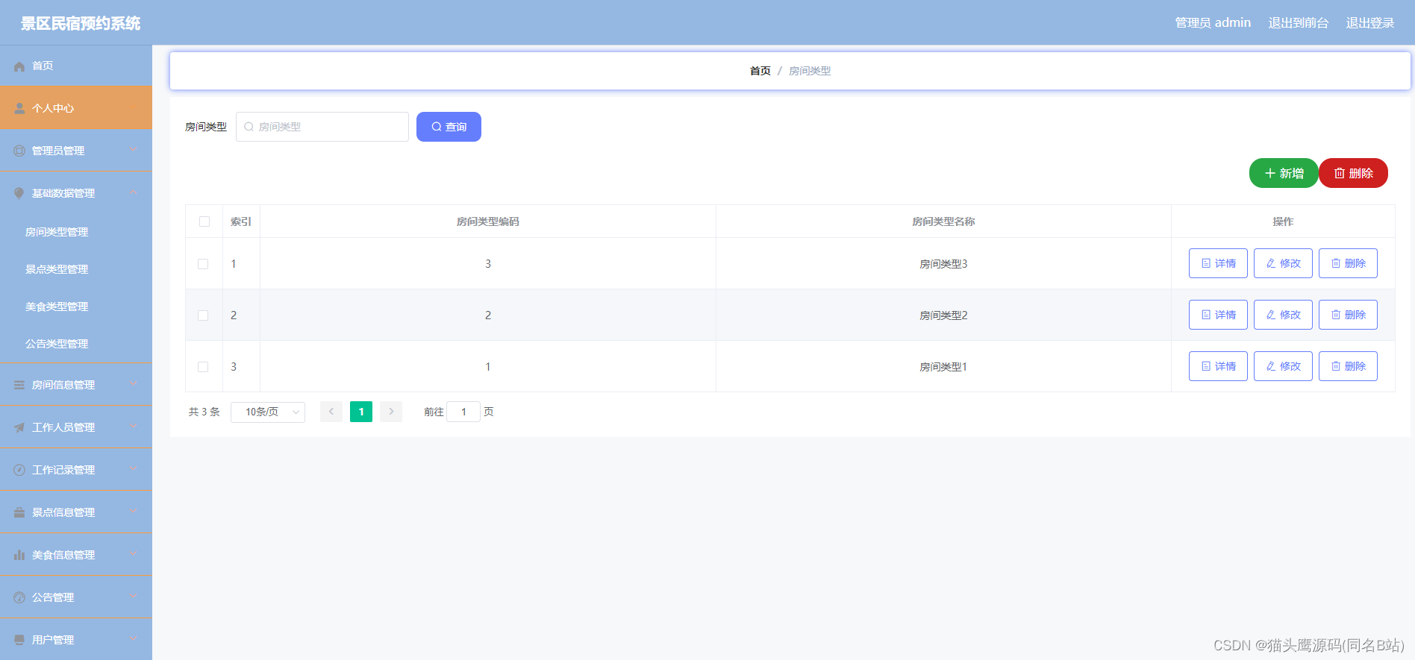The height and width of the screenshot is (660, 1415).
Task: Open the 10条/页 page size dropdown
Action: click(x=268, y=412)
